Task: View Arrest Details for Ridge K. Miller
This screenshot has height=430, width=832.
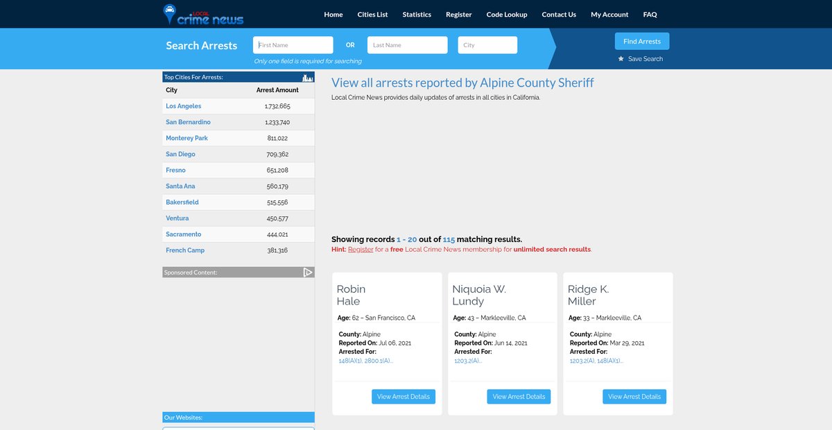Action: 634,397
